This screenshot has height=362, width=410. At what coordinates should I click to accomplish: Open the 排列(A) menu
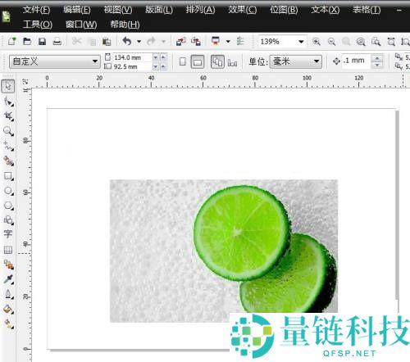200,10
